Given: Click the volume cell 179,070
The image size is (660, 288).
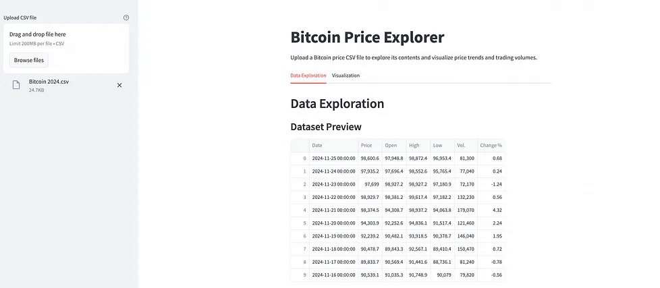Looking at the screenshot, I should click(466, 210).
